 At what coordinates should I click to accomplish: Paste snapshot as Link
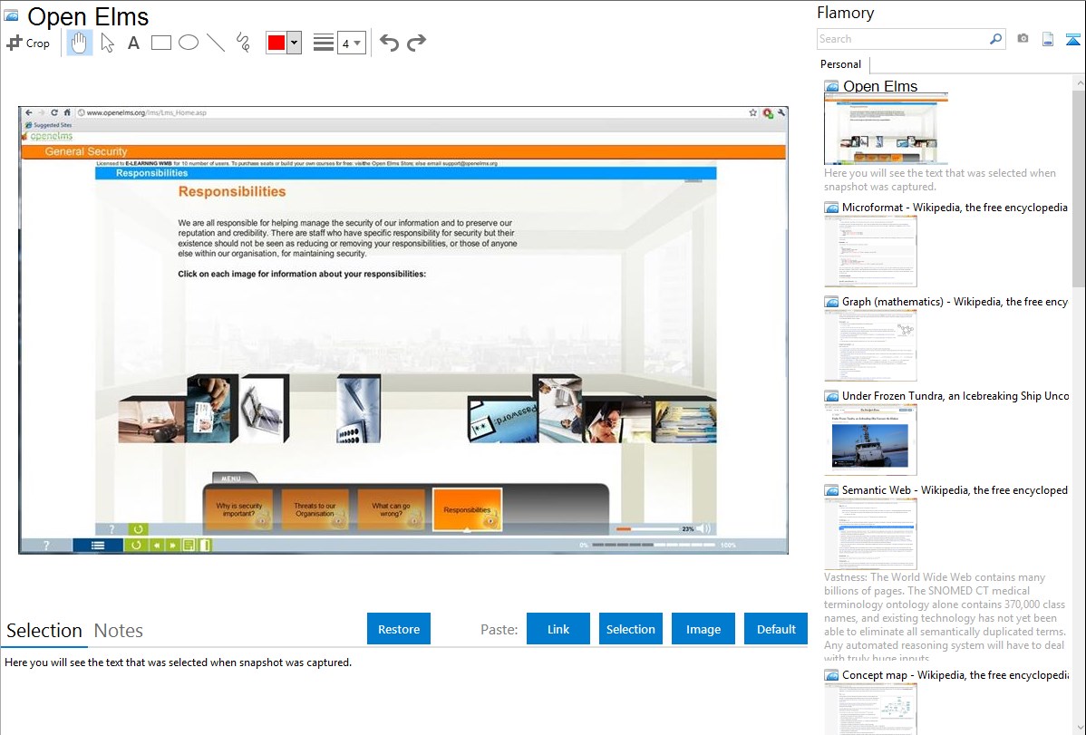558,629
